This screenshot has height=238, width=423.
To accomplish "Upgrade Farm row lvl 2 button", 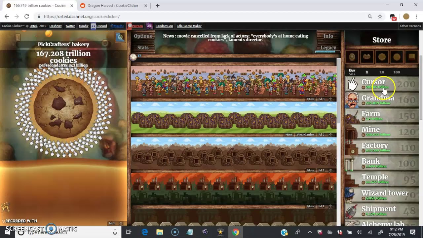I will point(326,135).
